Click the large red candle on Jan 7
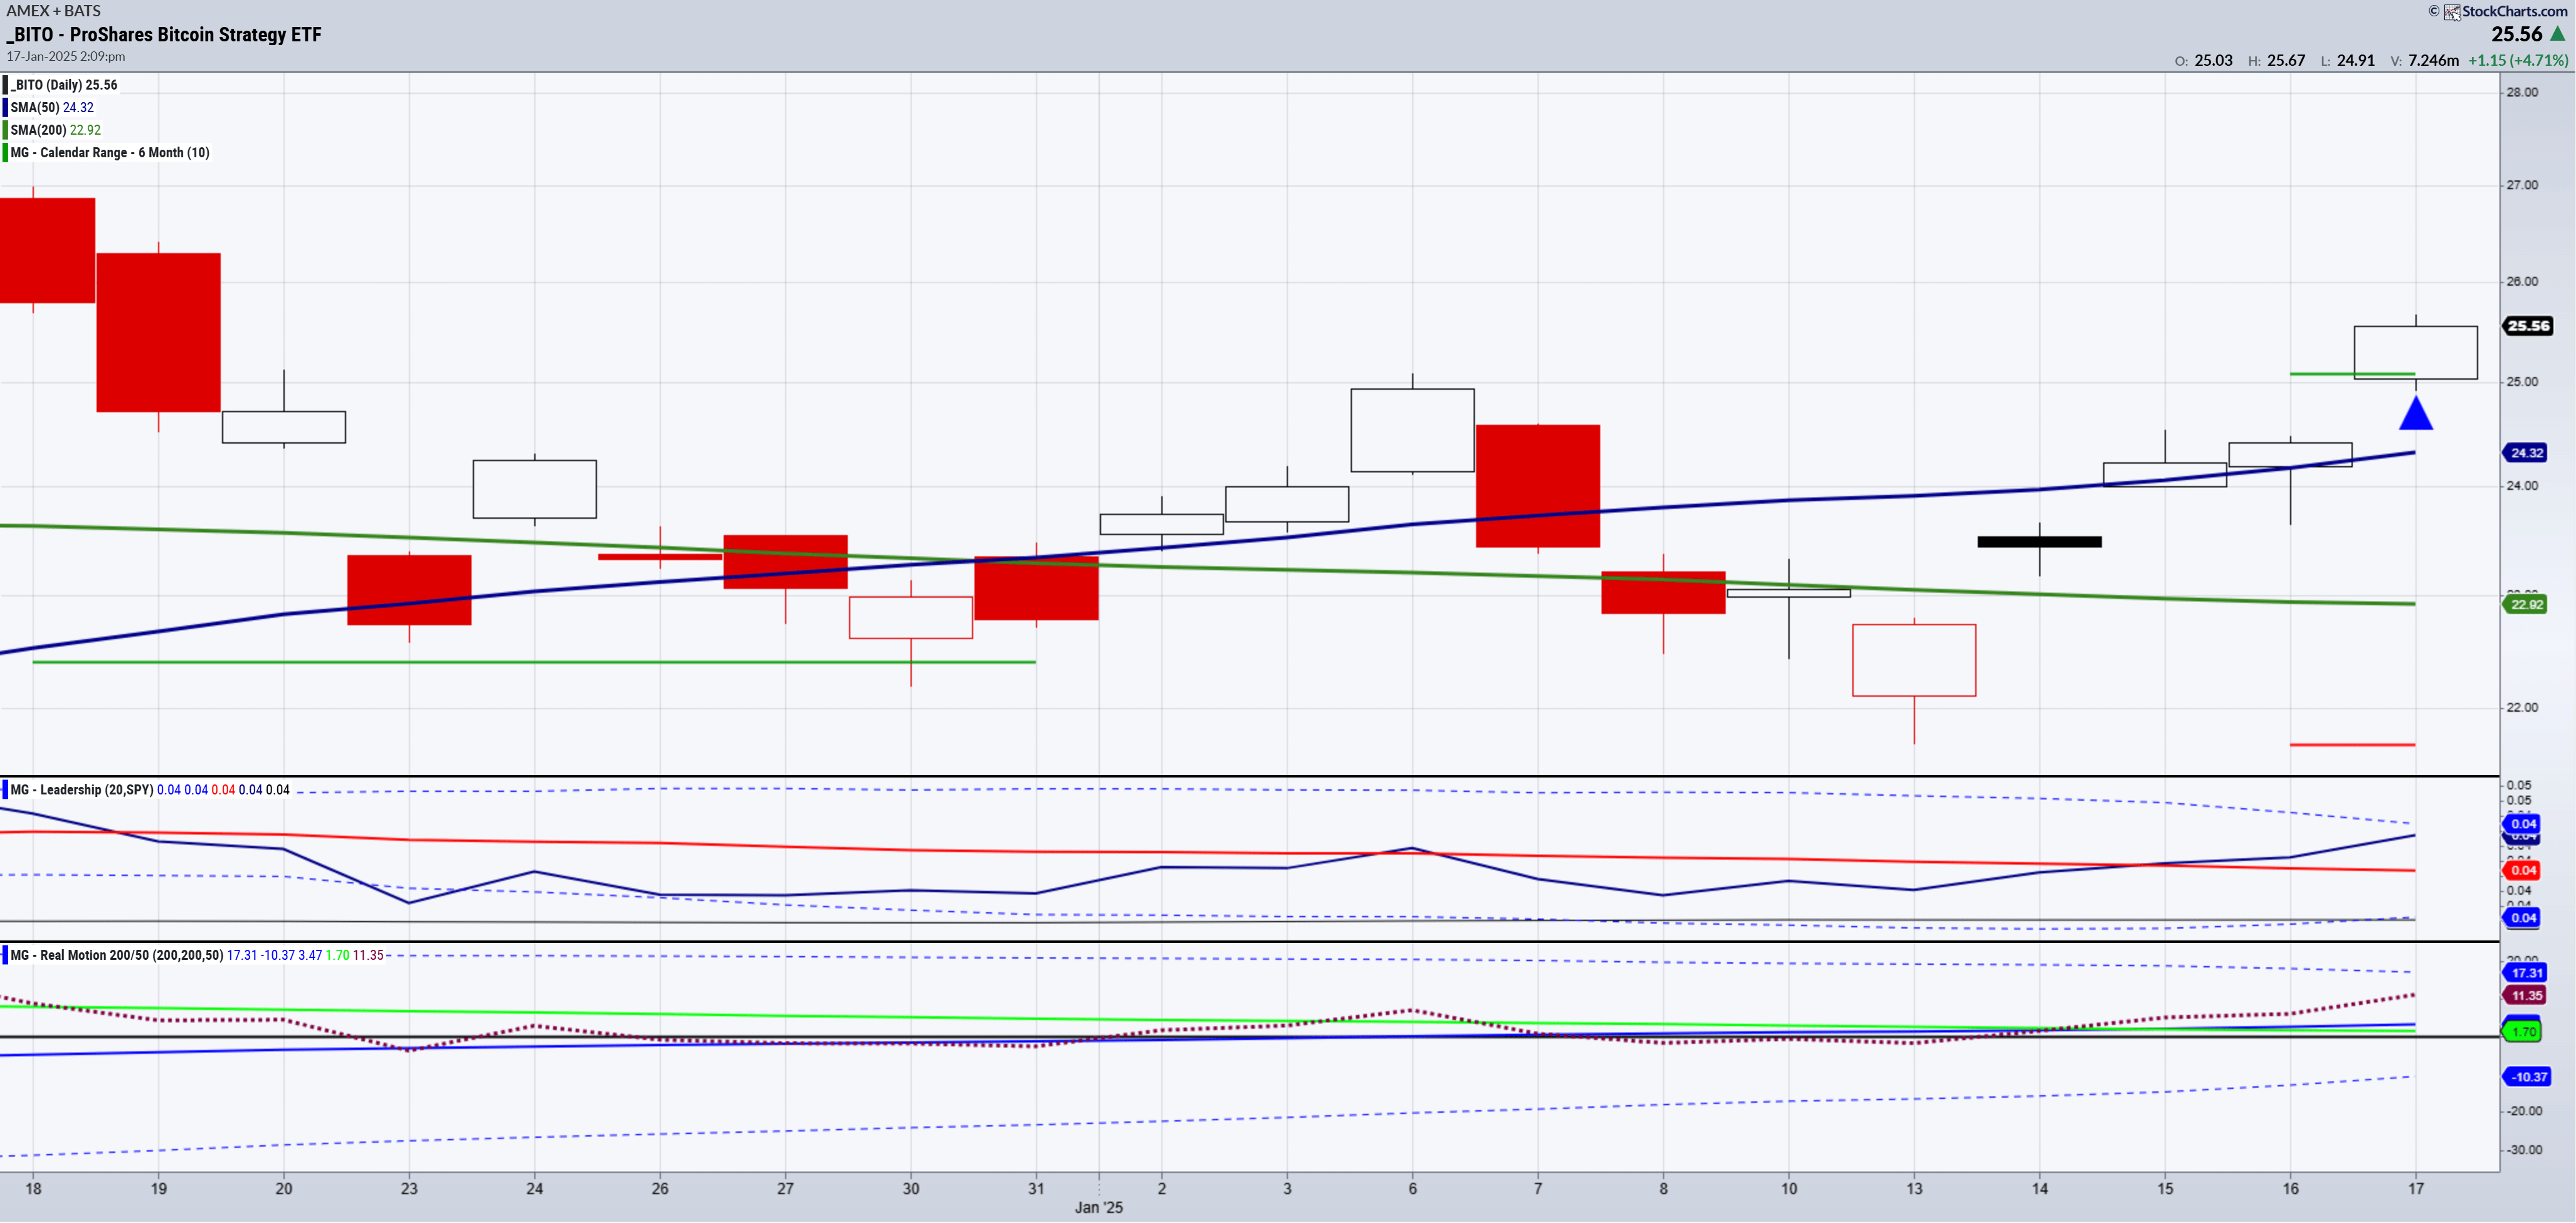The image size is (2576, 1223). click(1537, 486)
